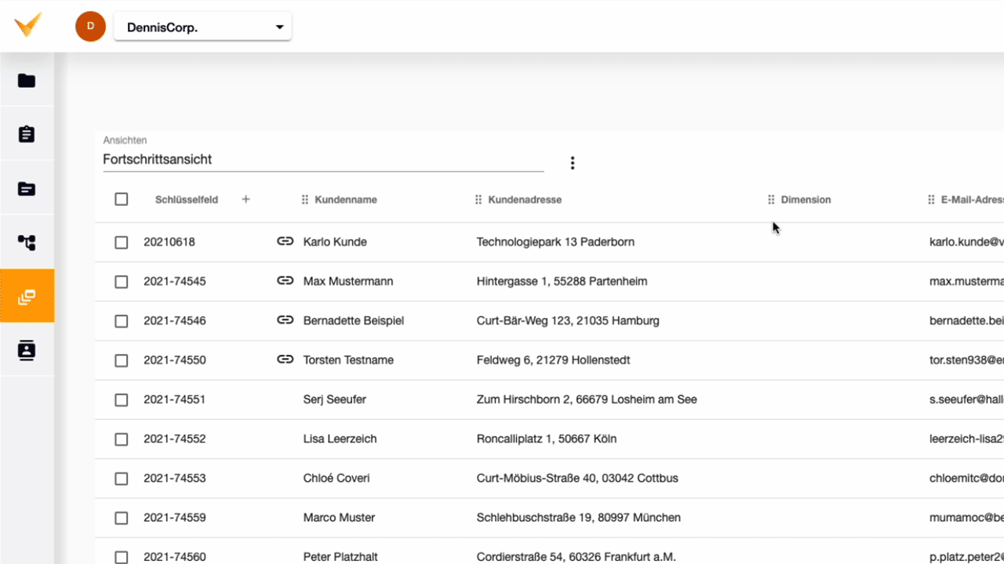Click the name Marco Muster
1004x564 pixels.
(x=340, y=518)
